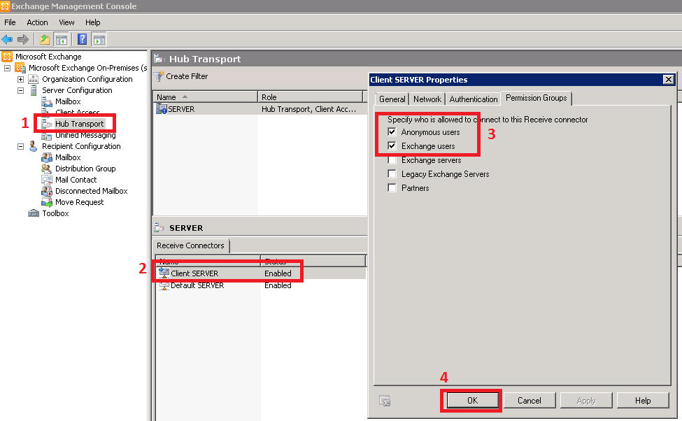The image size is (682, 421).
Task: Expand the Organization Configuration node
Action: 21,79
